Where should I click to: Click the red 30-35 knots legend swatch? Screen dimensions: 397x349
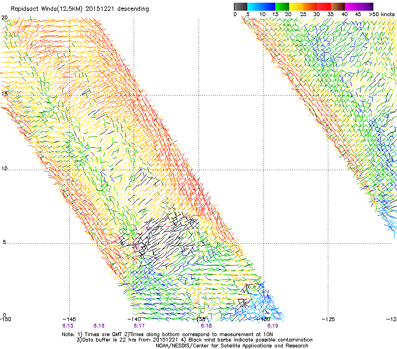point(324,6)
